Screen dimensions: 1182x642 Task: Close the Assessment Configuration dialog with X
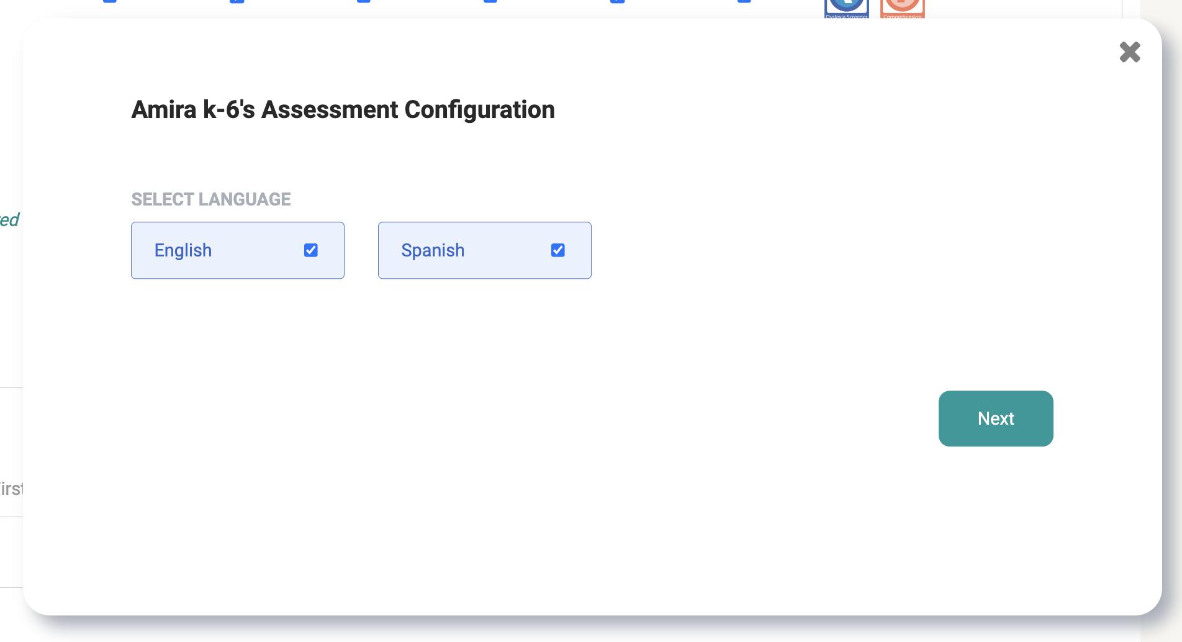pos(1130,52)
